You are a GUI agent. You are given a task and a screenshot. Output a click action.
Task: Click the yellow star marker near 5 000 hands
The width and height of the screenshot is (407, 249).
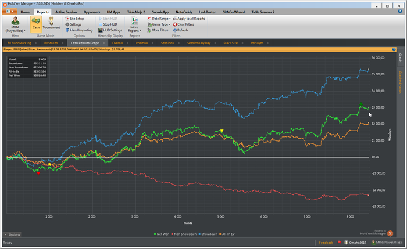click(222, 131)
